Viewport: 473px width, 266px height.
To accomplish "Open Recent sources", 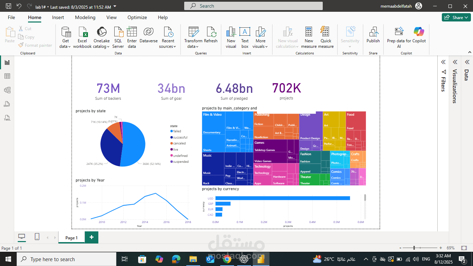I will (168, 37).
